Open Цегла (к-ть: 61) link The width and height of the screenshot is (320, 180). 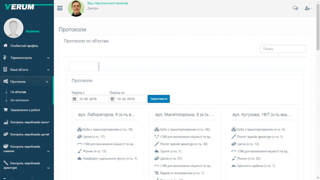coord(171,158)
